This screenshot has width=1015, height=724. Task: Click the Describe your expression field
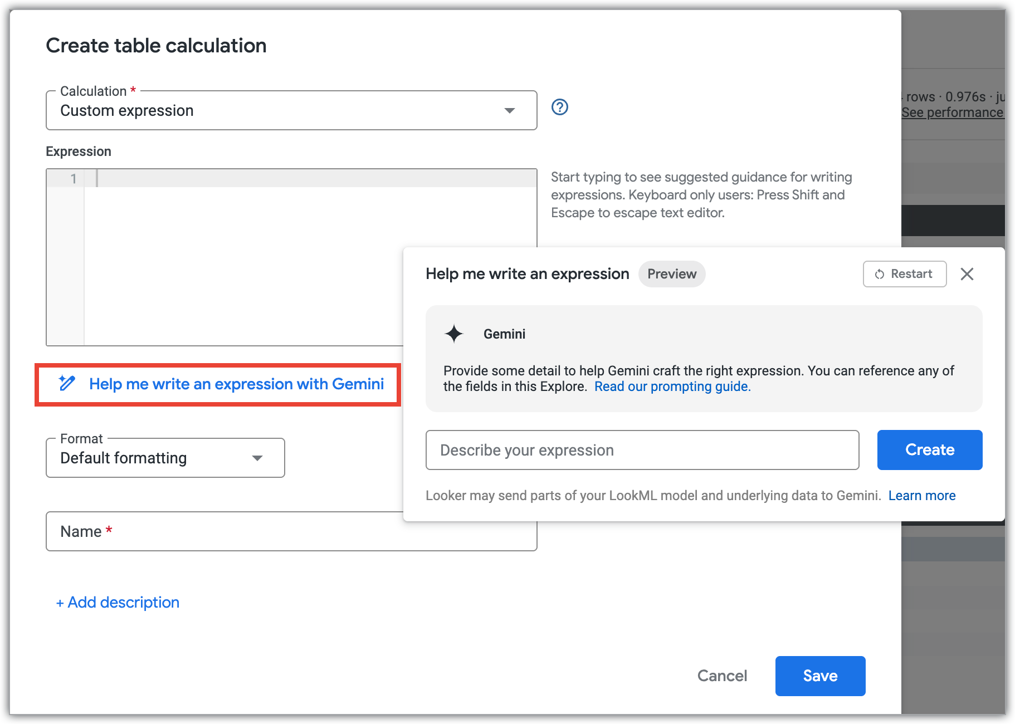642,449
